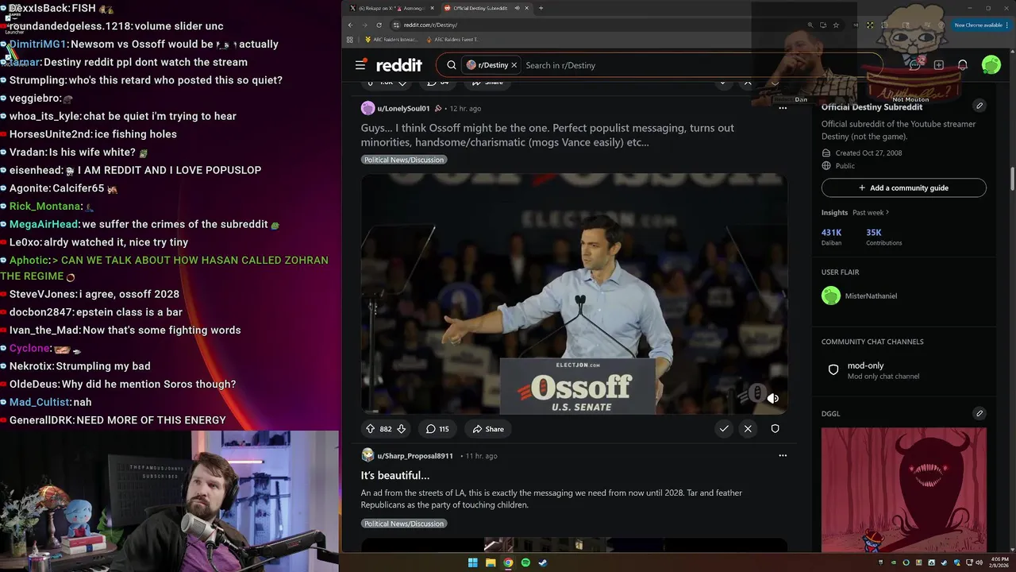Open Chrome from the taskbar
Screen dimensions: 1016x572
tap(508, 562)
